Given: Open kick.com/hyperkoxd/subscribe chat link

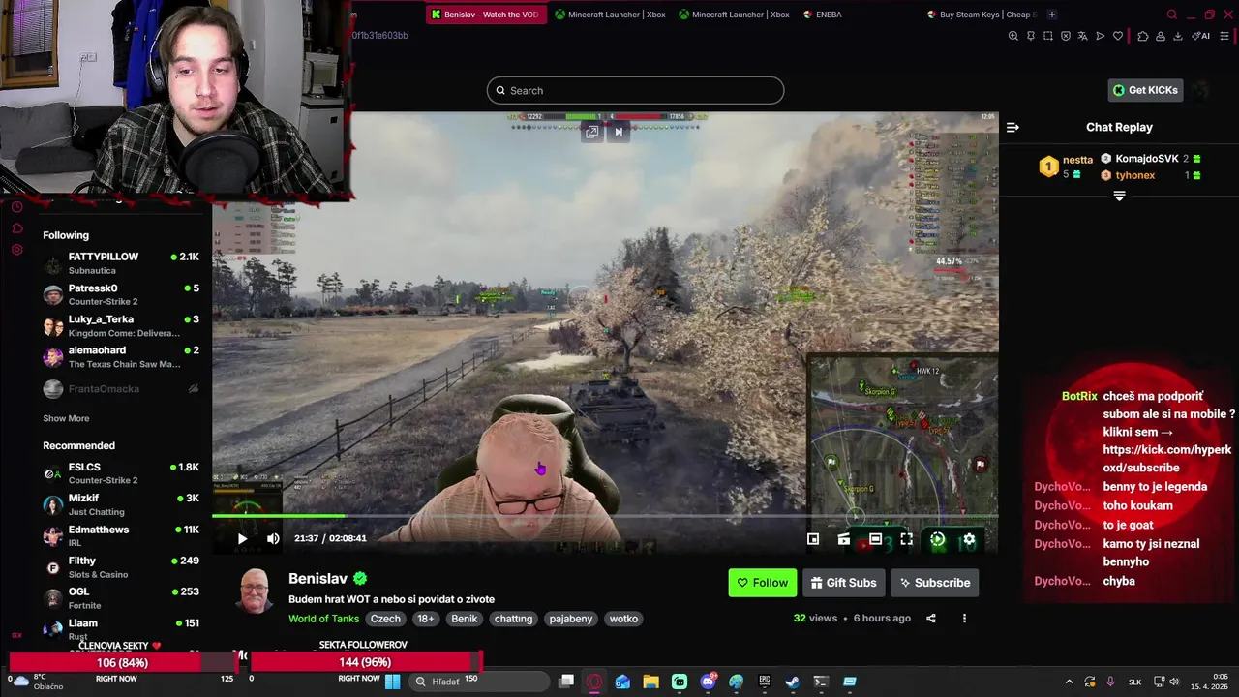Looking at the screenshot, I should (x=1166, y=459).
